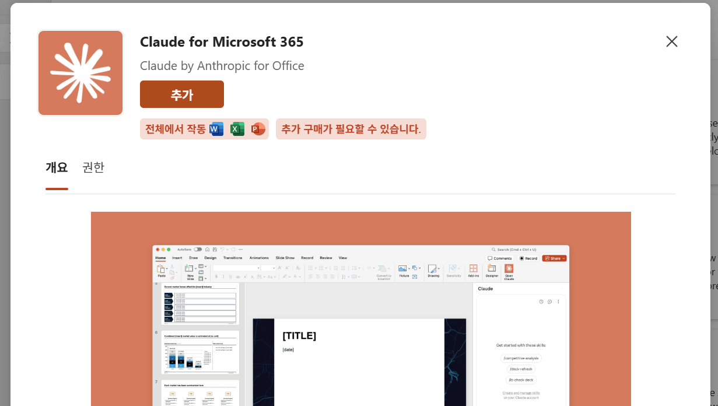Open the PowerPoint preview screenshot image
The width and height of the screenshot is (718, 406).
pos(361,309)
